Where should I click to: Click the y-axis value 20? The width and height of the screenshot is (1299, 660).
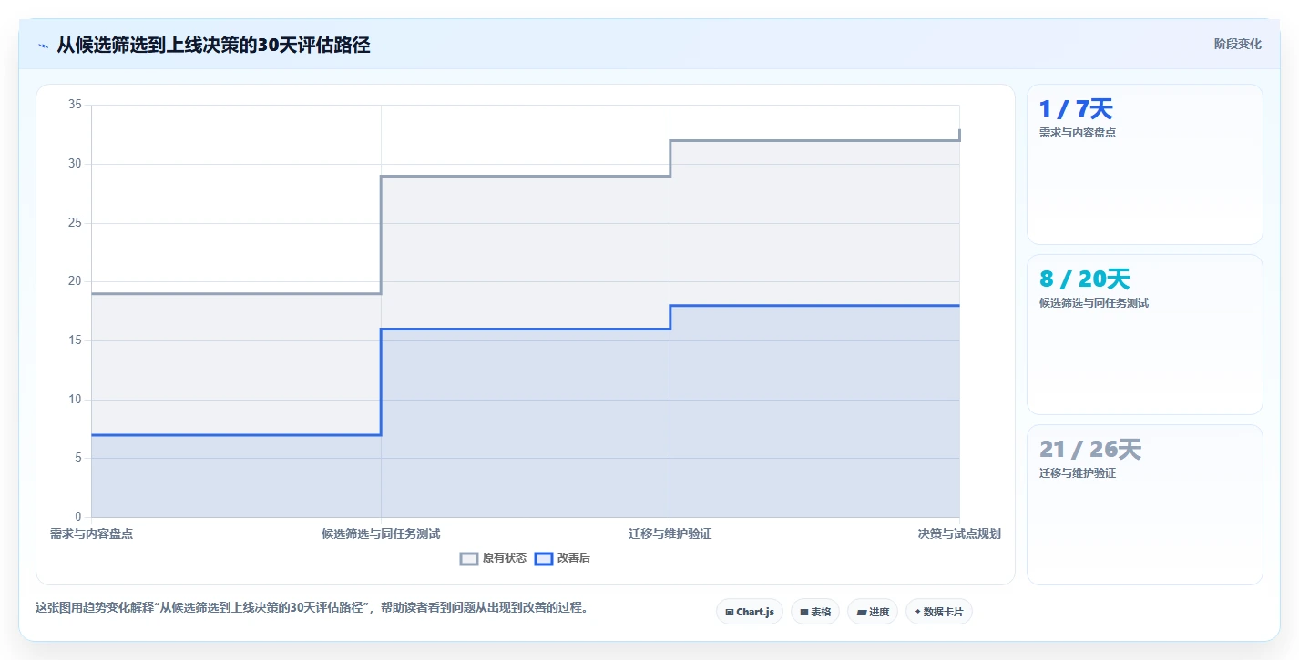click(x=76, y=282)
